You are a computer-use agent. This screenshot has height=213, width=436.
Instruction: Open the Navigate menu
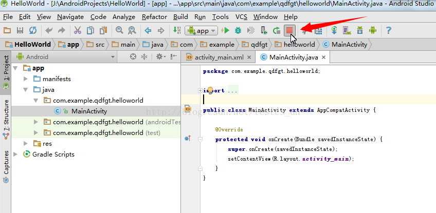click(x=70, y=17)
